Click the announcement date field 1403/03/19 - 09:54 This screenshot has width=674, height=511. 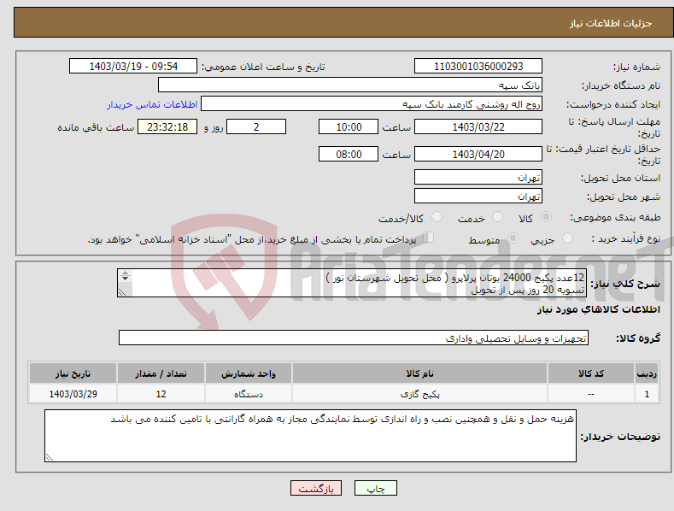[x=132, y=67]
